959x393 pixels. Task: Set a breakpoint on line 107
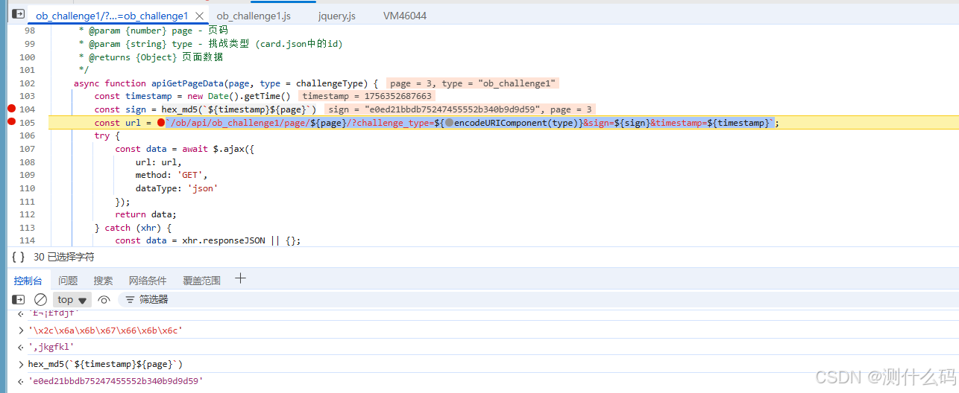[x=28, y=149]
